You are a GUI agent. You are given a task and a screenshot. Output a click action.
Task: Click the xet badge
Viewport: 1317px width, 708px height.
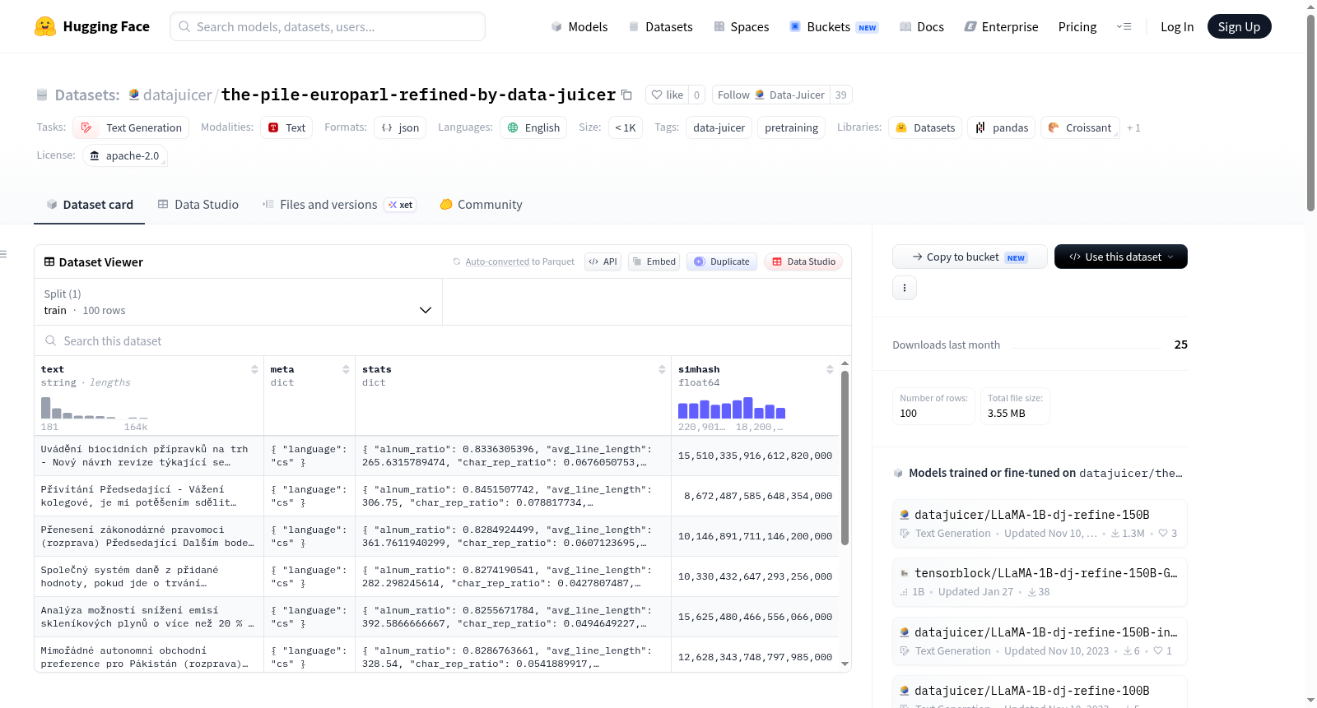pyautogui.click(x=401, y=205)
